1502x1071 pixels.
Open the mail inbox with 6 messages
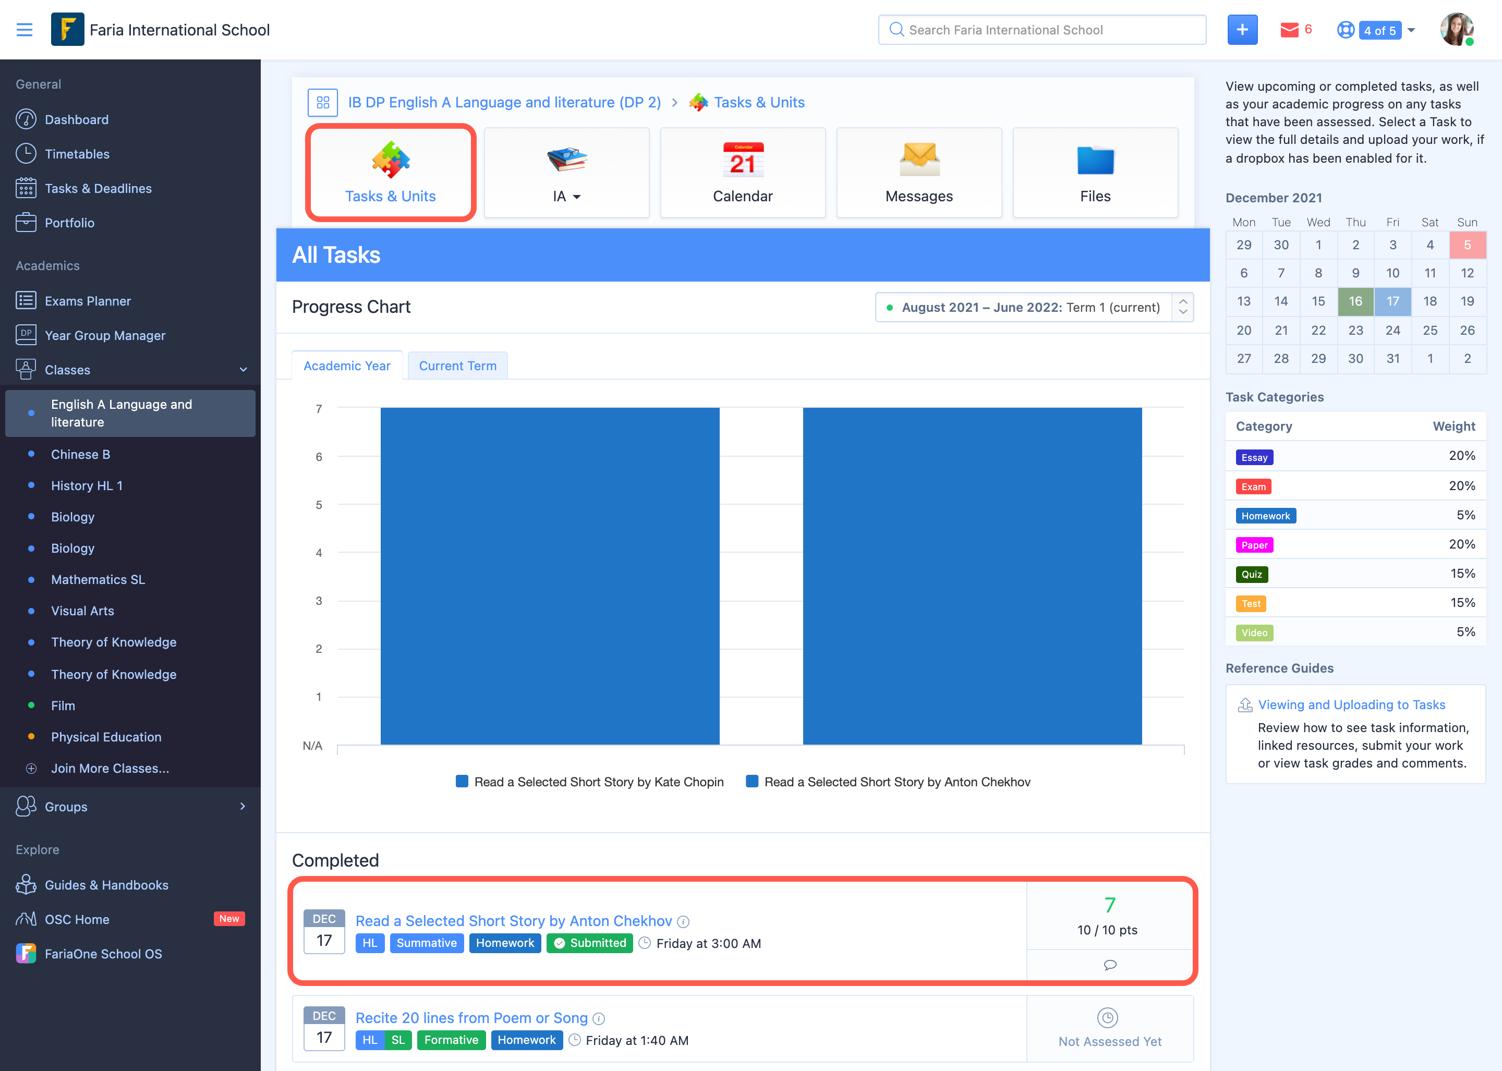click(x=1295, y=30)
